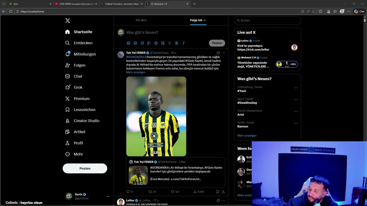Click the #SONDAKİKA hashtag
Image resolution: width=367 pixels, height=206 pixels.
coord(135,57)
